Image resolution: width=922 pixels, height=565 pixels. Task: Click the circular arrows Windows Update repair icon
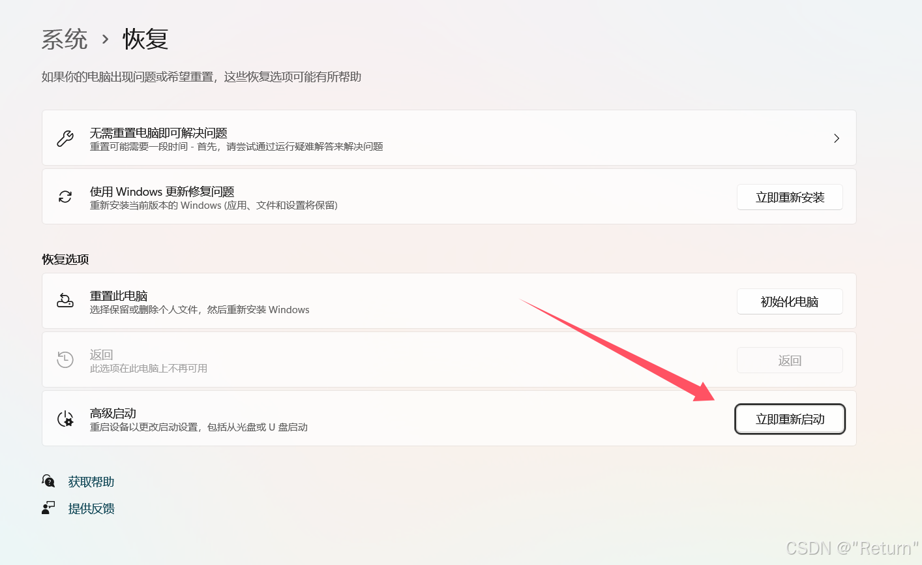[65, 197]
